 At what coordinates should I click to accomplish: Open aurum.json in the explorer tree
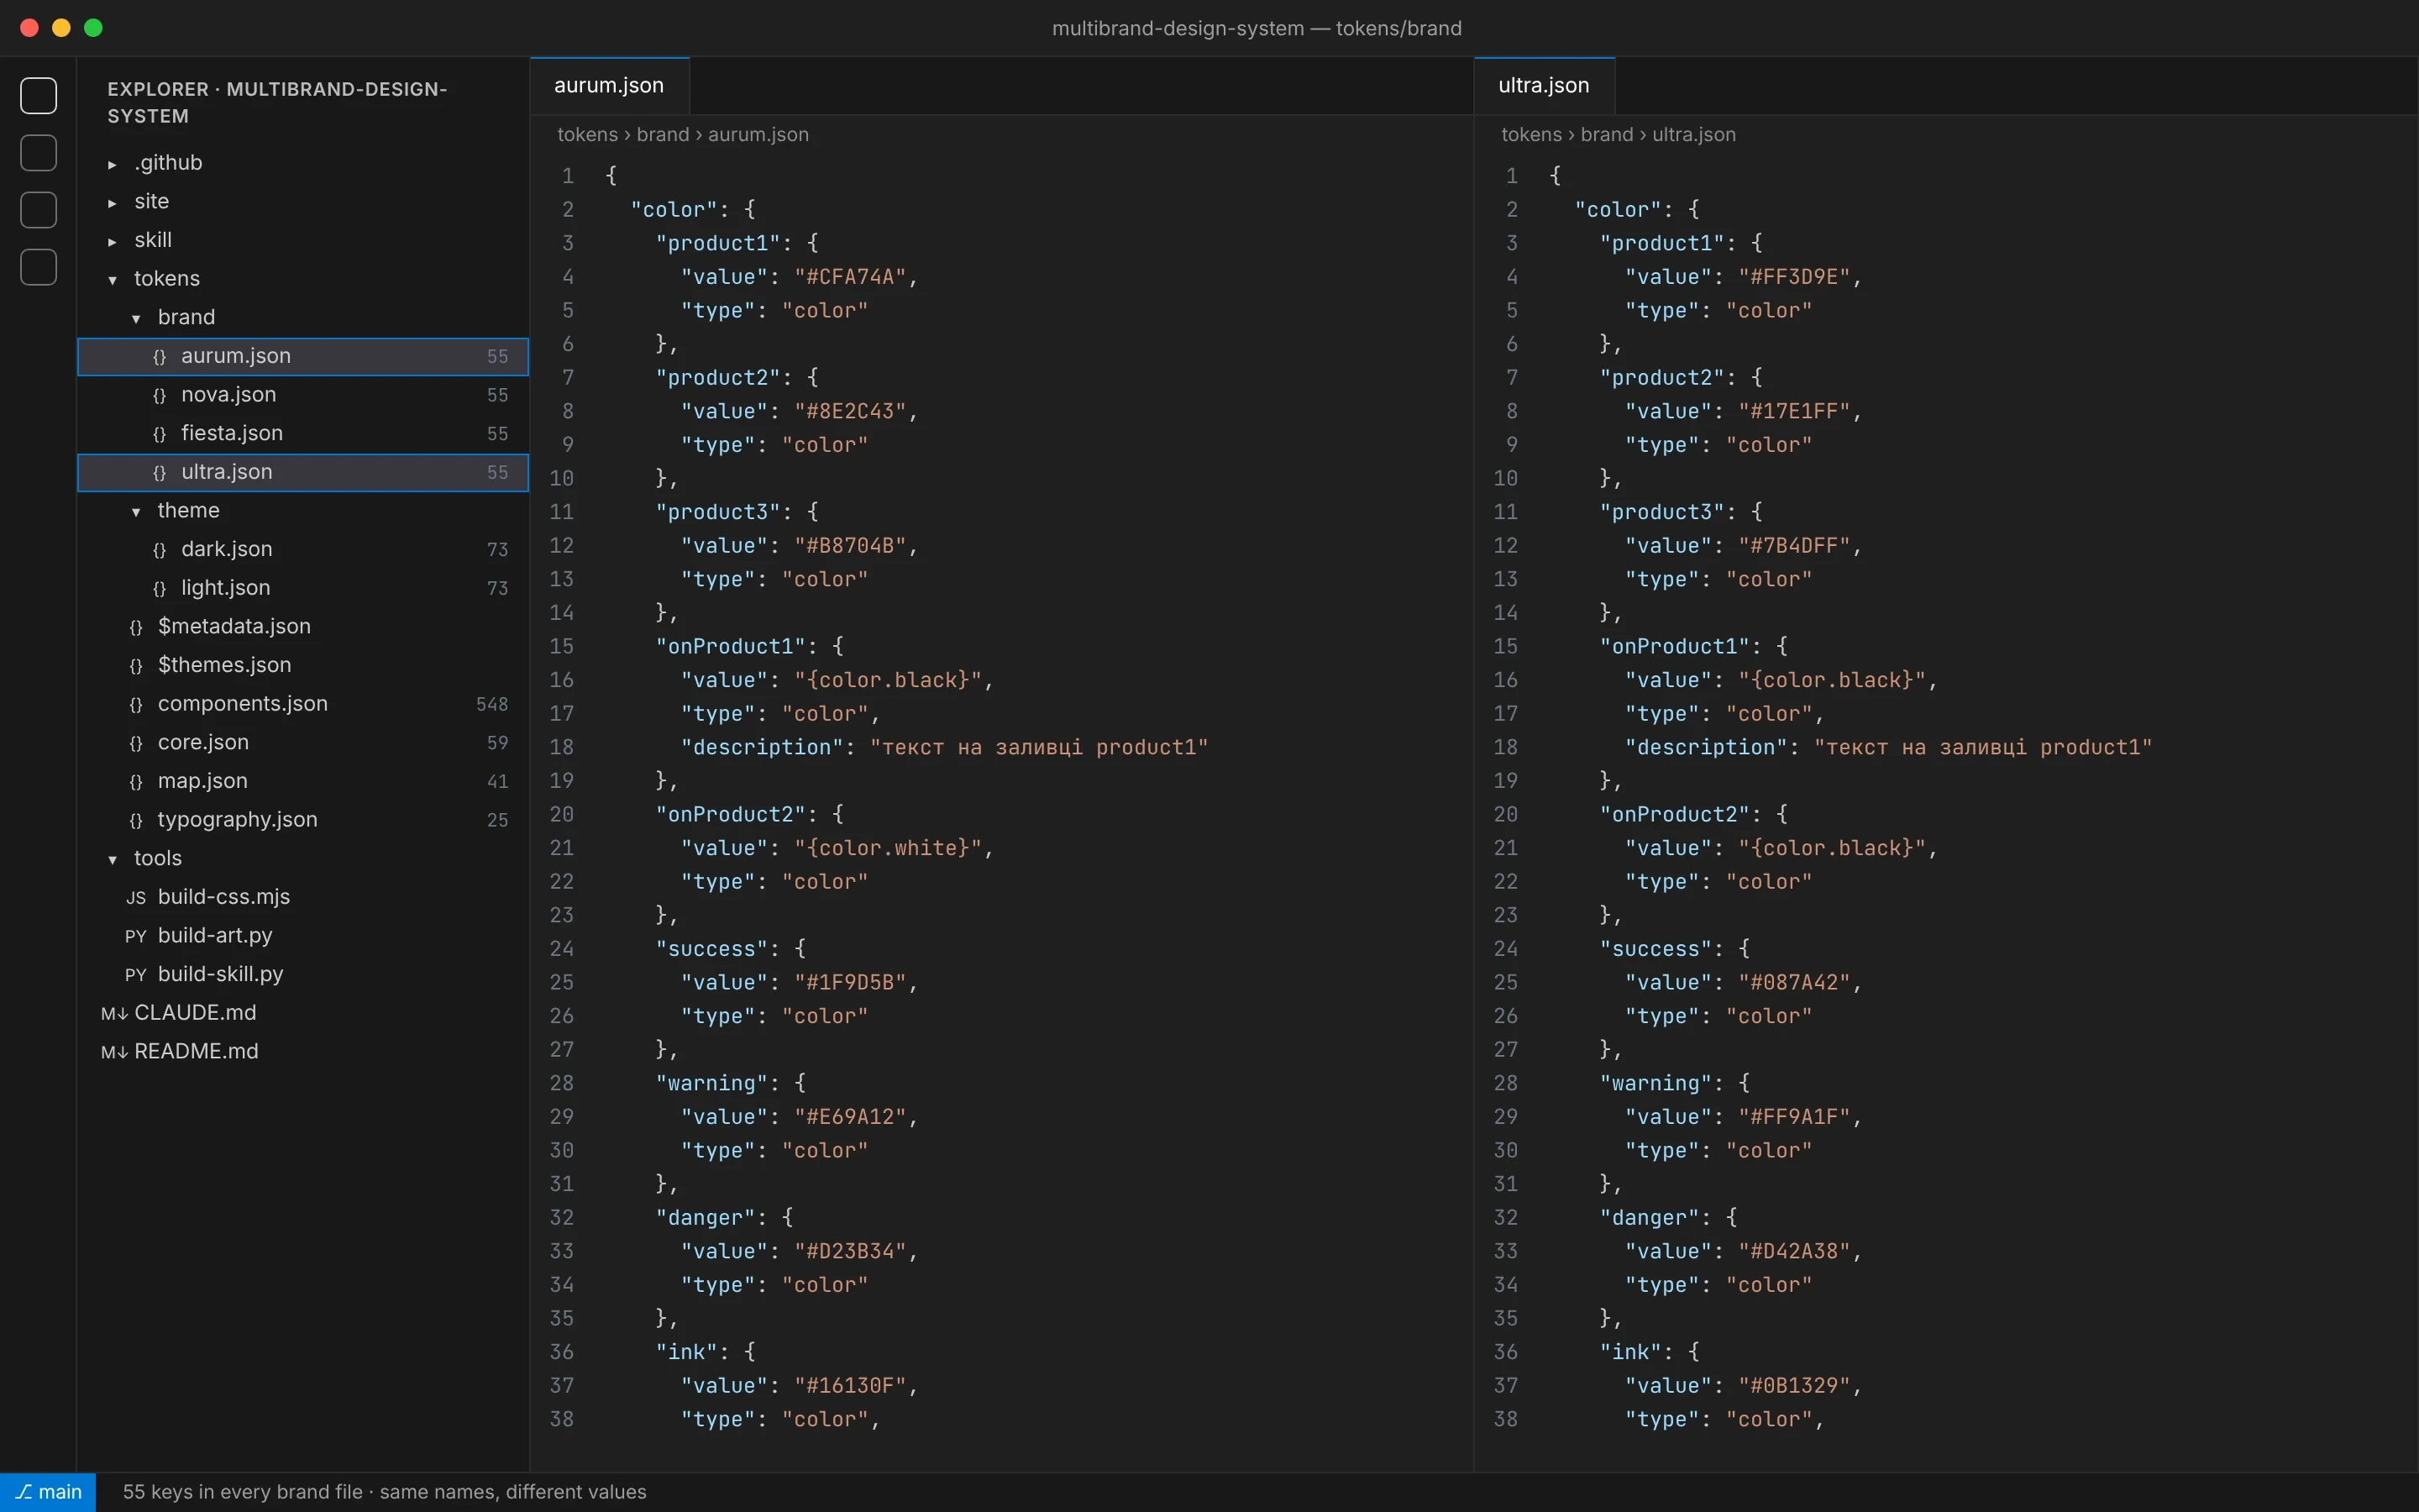tap(303, 356)
